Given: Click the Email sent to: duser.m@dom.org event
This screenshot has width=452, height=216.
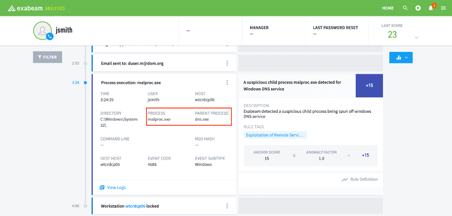Looking at the screenshot, I should (x=132, y=63).
